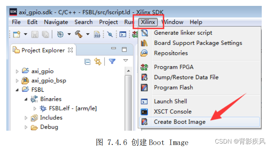271x148 pixels.
Task: Click the Project Explorer vertical scrollbar thumb
Action: [128, 103]
